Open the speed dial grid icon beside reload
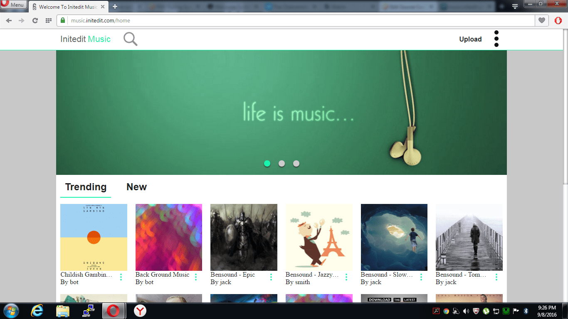Image resolution: width=568 pixels, height=319 pixels. (x=49, y=20)
